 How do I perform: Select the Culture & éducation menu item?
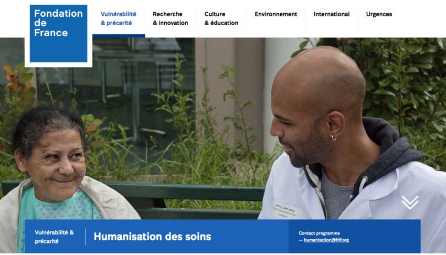point(221,18)
